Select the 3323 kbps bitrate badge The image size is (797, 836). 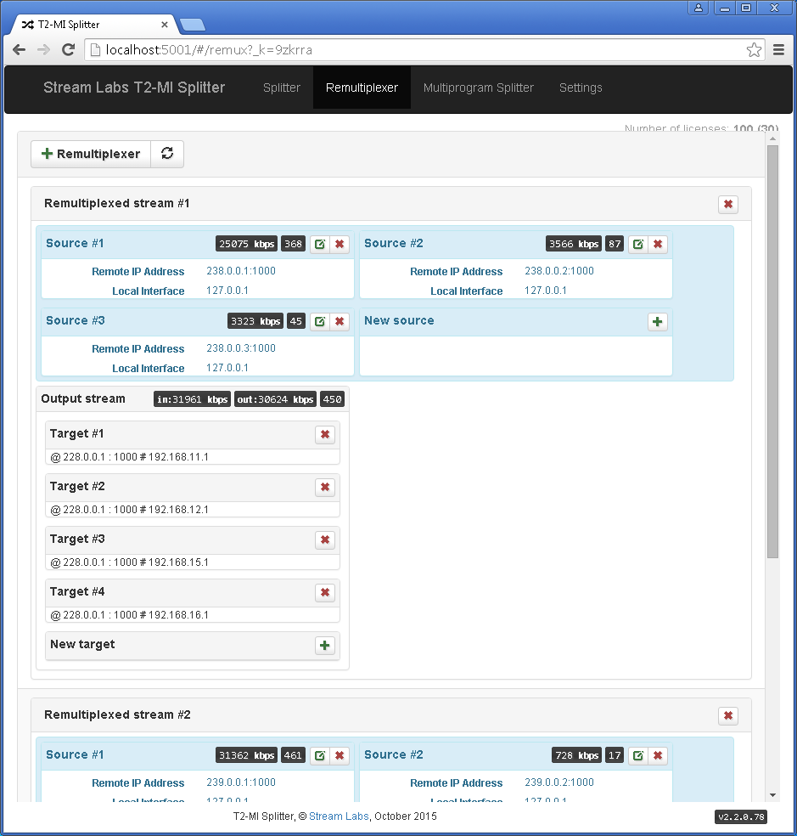point(255,321)
